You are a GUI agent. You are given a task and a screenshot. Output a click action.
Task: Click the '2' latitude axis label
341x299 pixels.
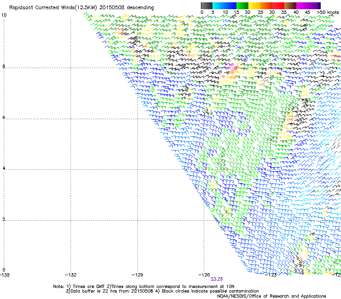(x=4, y=219)
